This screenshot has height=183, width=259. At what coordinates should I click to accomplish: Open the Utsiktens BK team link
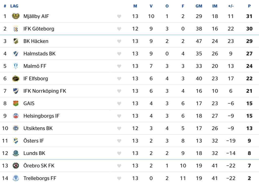[x=38, y=128]
